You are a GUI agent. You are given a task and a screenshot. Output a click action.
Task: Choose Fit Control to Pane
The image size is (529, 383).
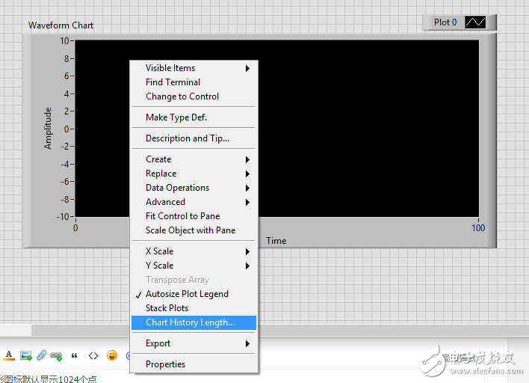194,216
